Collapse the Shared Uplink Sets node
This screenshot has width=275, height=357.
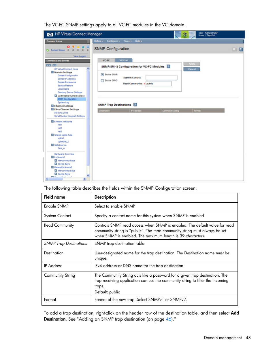click(52, 135)
